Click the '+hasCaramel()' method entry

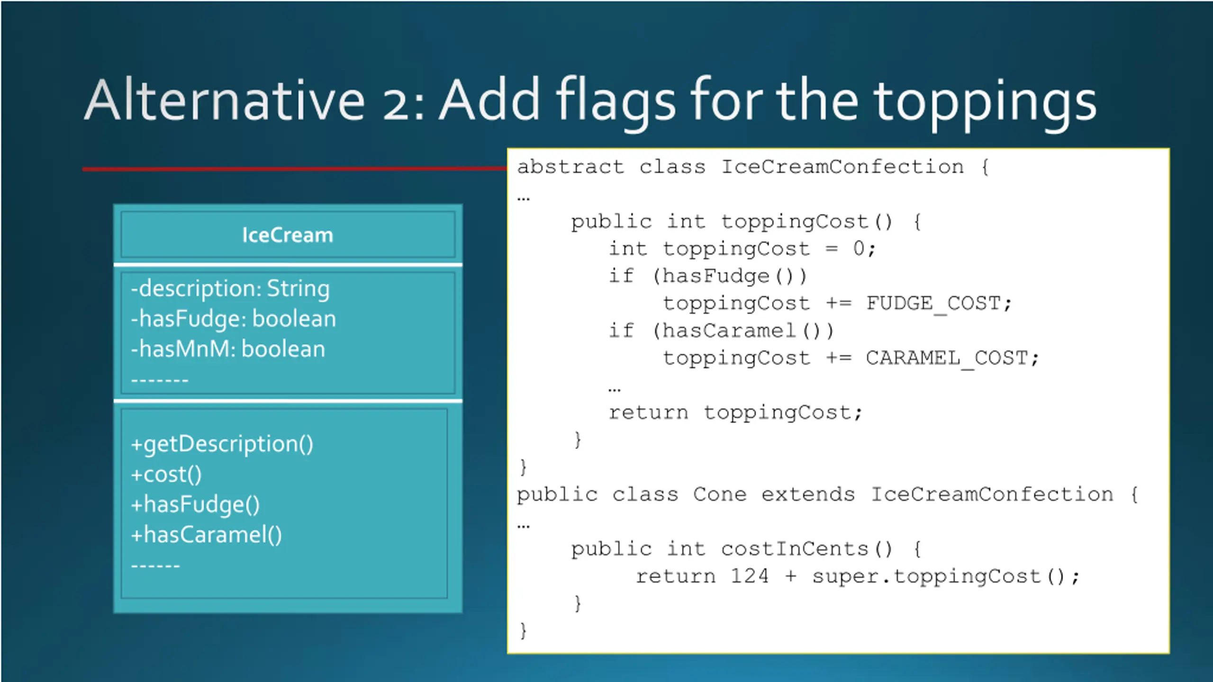pos(206,535)
